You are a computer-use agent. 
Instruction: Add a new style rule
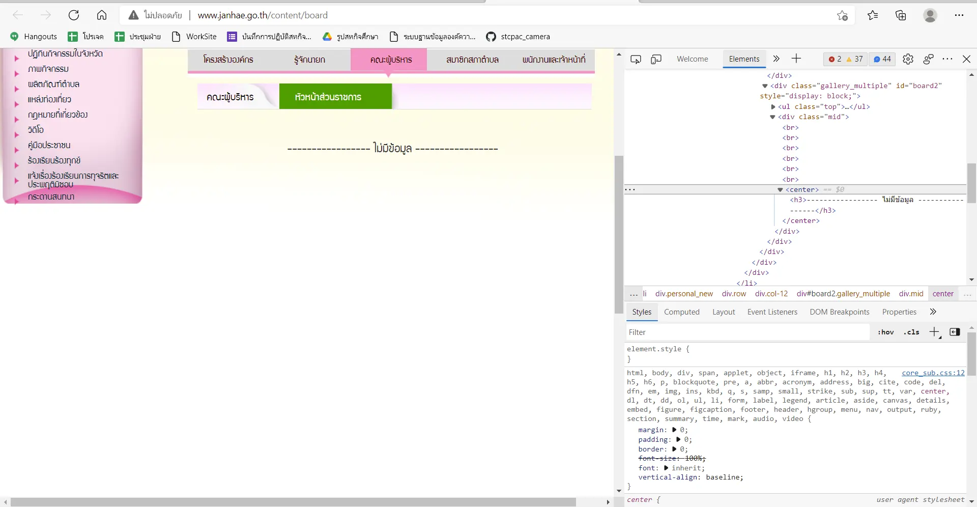click(x=935, y=332)
